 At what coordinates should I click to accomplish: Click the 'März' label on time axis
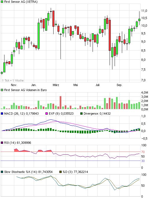[x=56, y=85]
